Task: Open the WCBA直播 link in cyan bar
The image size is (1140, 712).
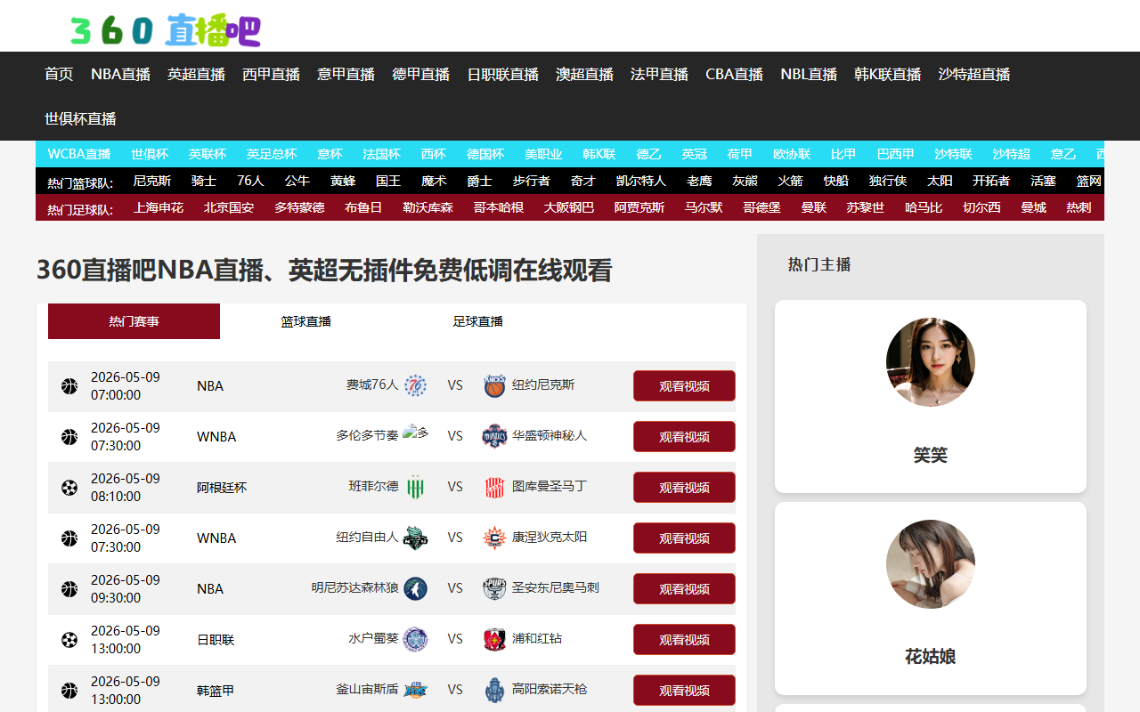Action: (79, 154)
